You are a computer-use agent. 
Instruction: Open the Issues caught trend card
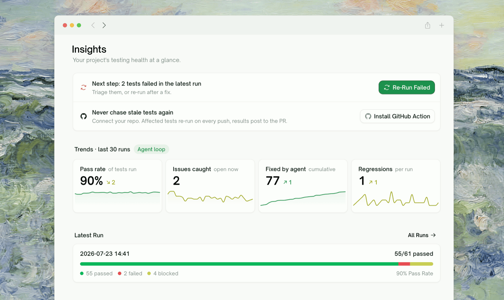coord(210,186)
